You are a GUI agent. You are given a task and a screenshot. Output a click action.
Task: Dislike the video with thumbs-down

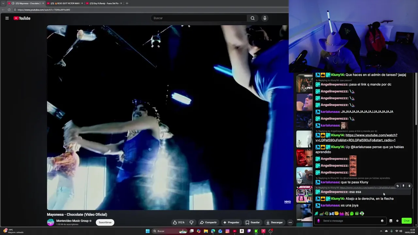pos(191,223)
